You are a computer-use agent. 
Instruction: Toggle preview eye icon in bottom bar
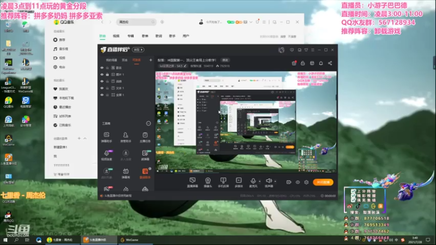coord(298,182)
